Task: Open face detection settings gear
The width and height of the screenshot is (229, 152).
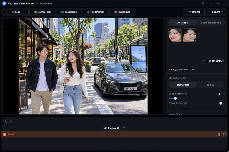Action: [204, 61]
